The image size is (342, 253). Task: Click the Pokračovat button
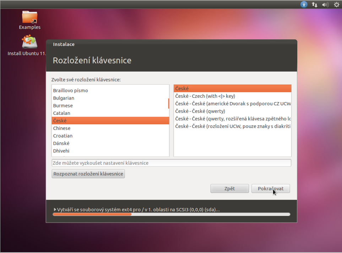[271, 189]
